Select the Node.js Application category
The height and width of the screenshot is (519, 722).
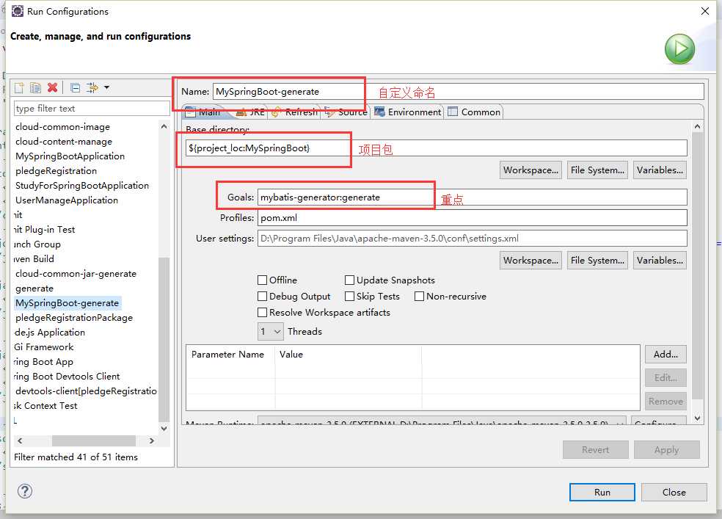[50, 333]
